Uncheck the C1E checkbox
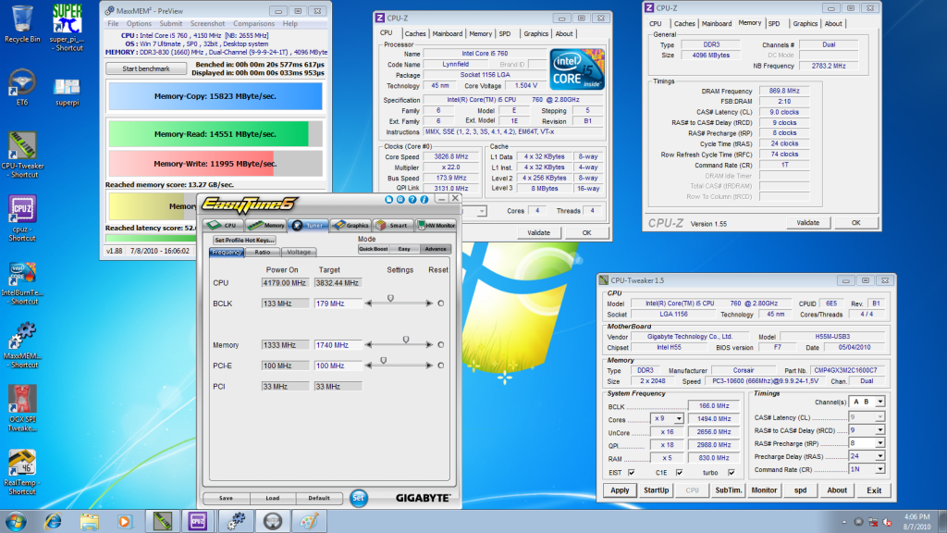947x533 pixels. tap(681, 472)
